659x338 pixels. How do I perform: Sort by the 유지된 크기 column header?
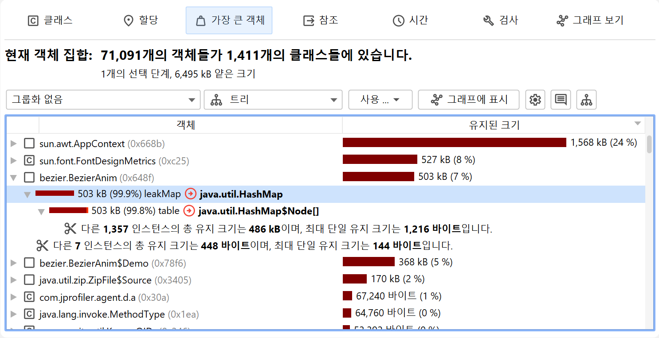pyautogui.click(x=494, y=125)
